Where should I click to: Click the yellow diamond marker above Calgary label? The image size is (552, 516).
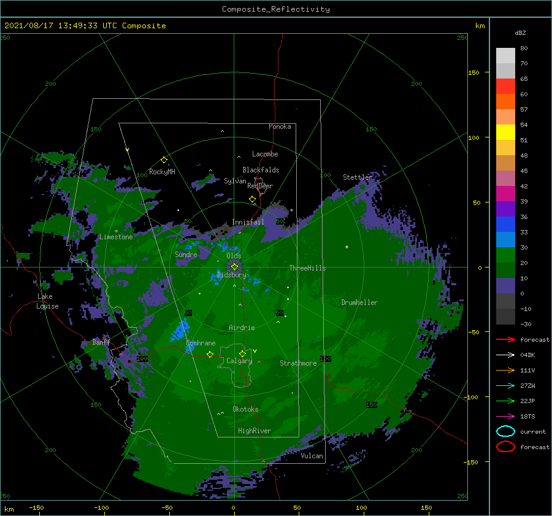(242, 353)
